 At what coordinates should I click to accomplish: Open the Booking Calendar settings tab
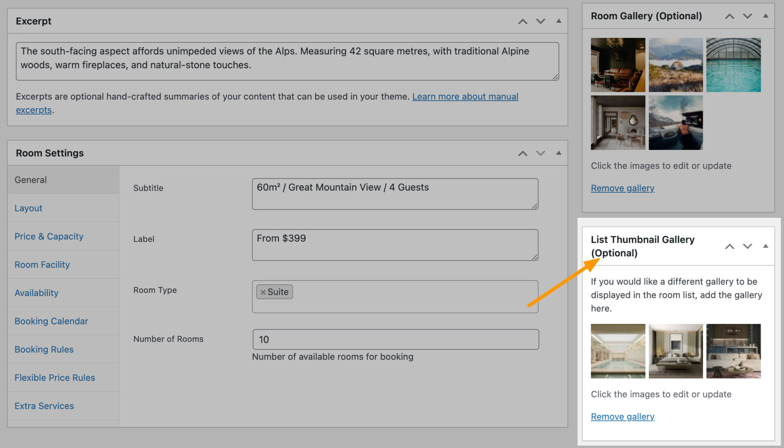point(51,321)
